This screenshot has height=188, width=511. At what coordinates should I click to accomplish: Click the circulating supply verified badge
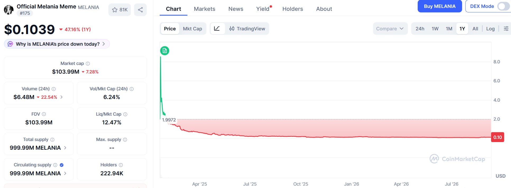62,165
